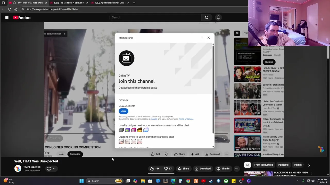
Task: Dislike the TechLinked video (87)
Action: tap(168, 169)
